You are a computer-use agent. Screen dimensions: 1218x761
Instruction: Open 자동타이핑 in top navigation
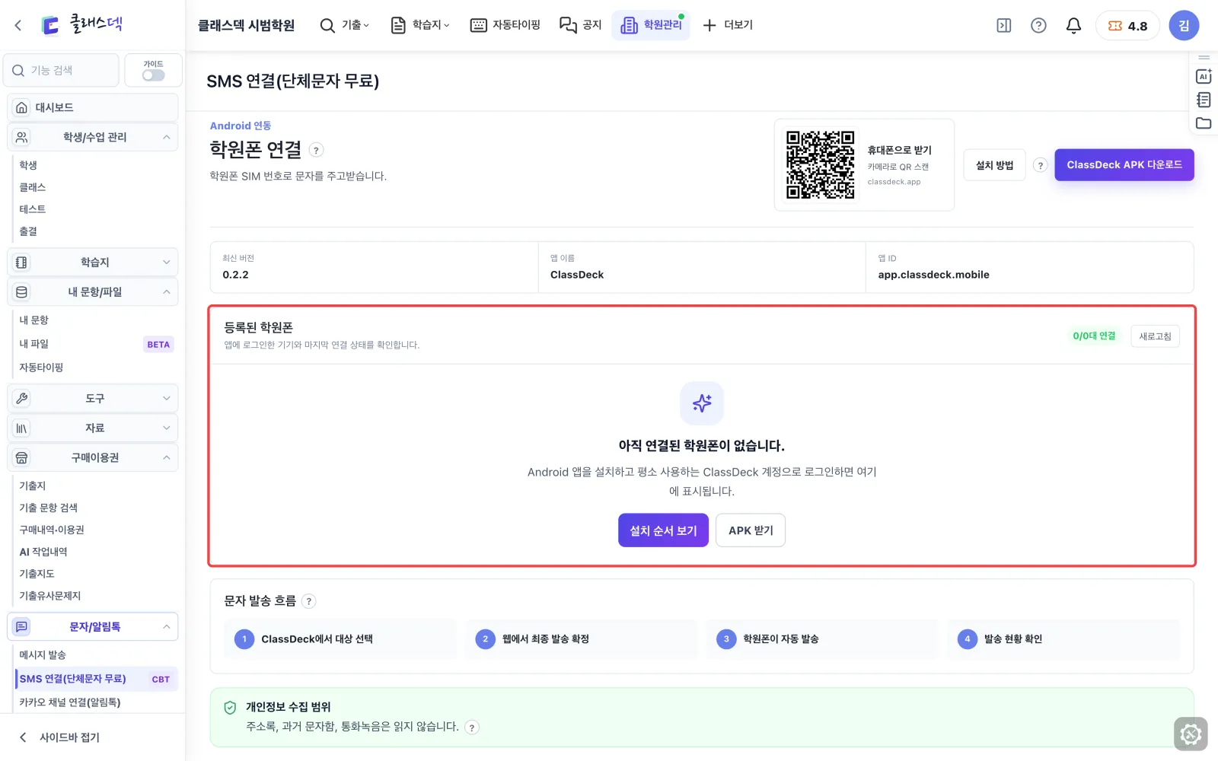pyautogui.click(x=505, y=25)
